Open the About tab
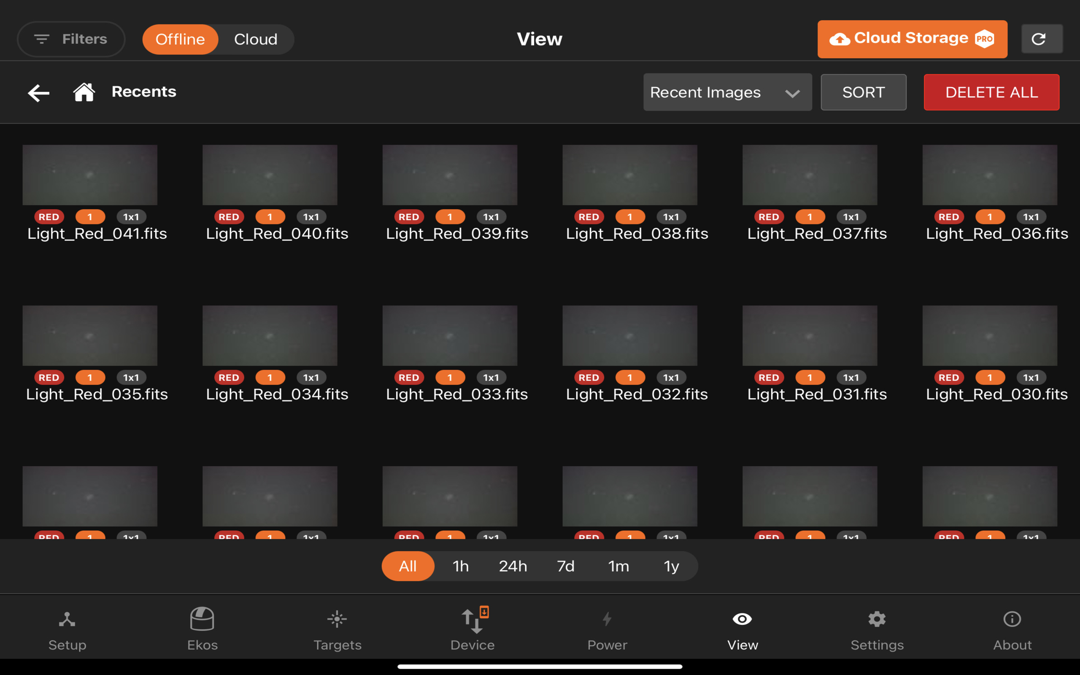Screen dimensions: 1080x675 1012,629
